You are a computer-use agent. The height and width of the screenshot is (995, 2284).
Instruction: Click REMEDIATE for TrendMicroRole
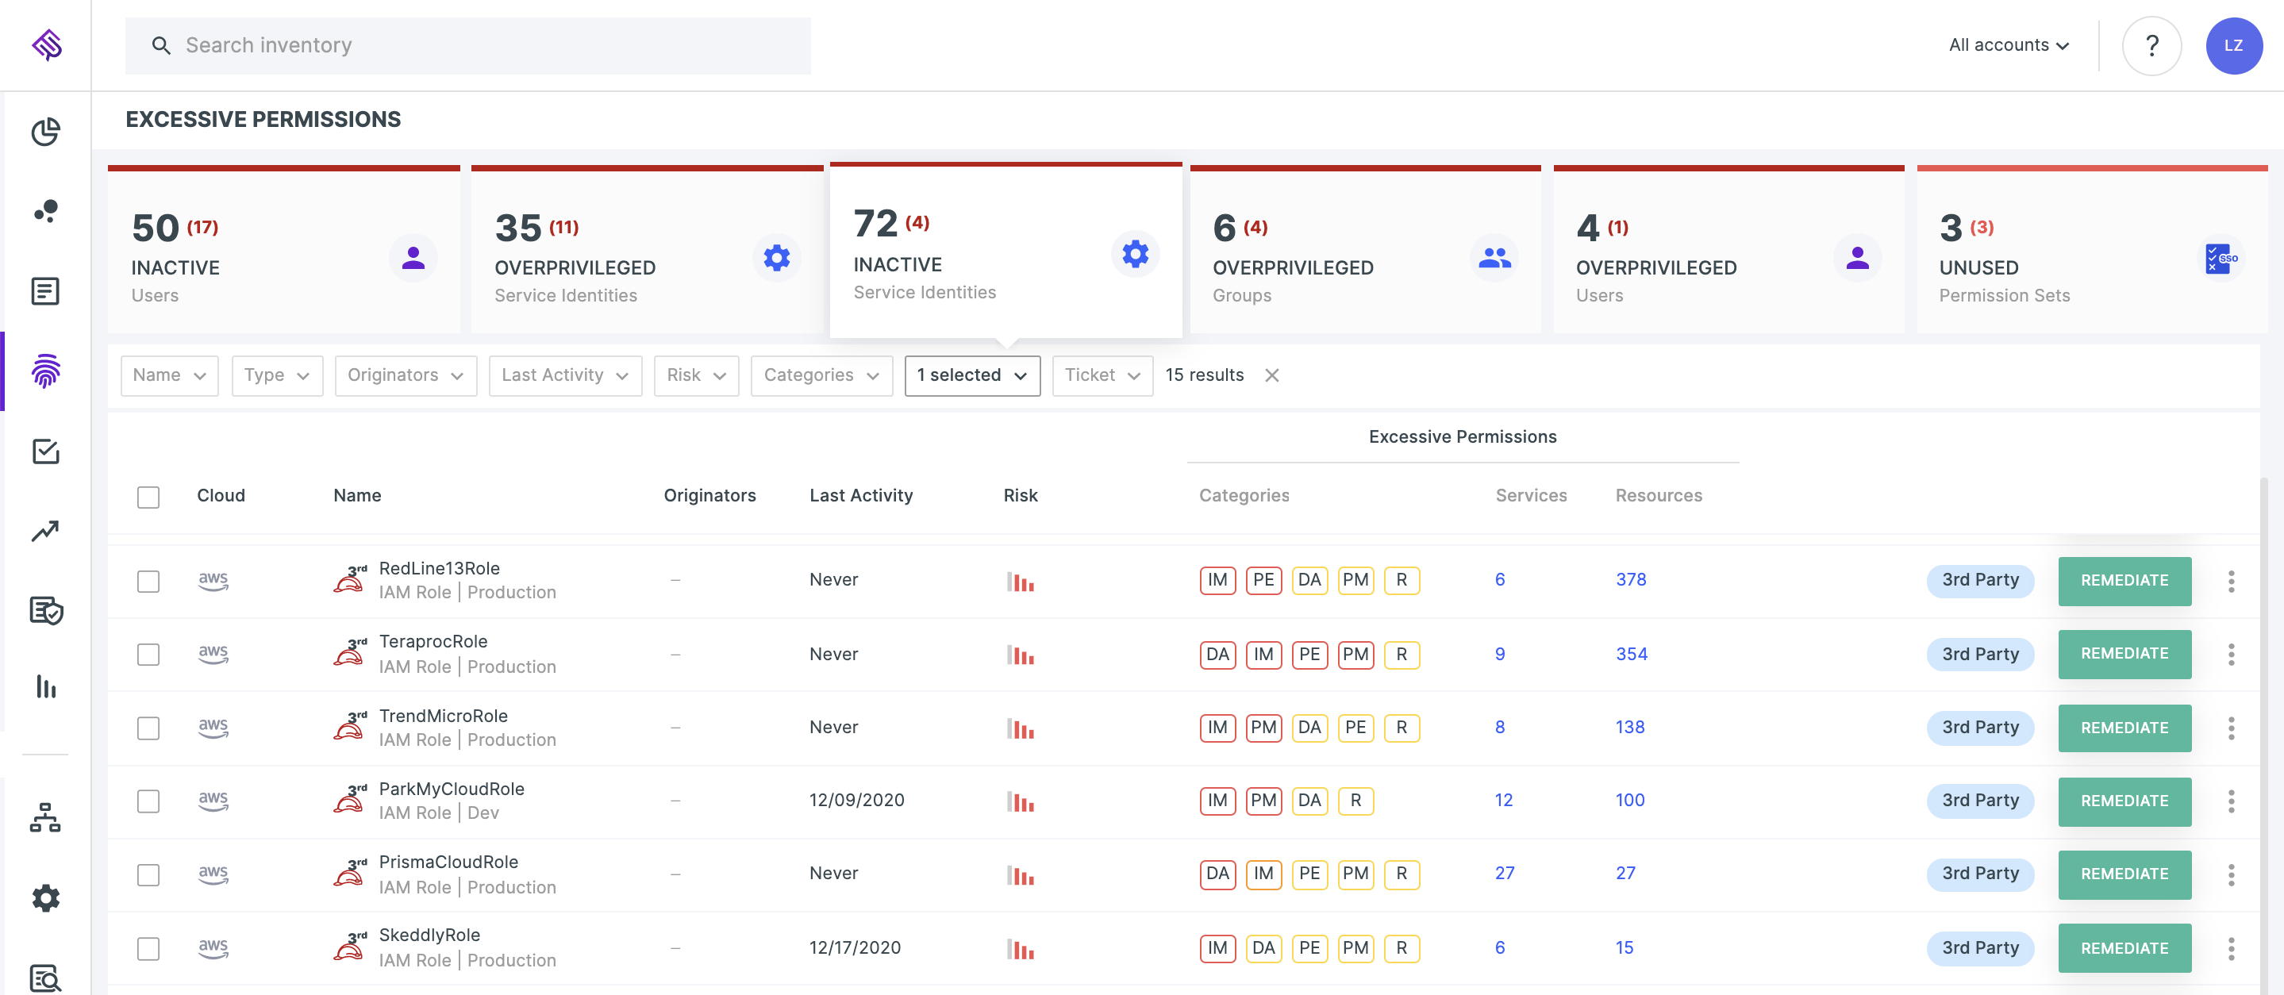tap(2124, 728)
